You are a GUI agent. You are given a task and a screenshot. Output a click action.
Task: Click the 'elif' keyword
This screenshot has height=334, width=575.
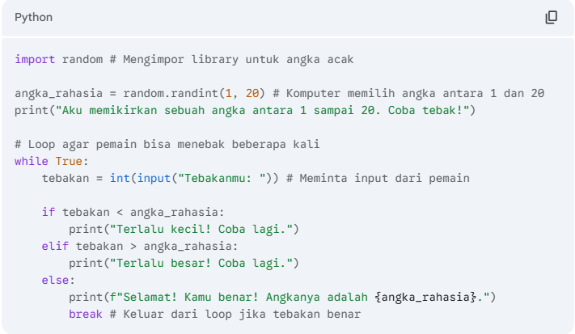[55, 246]
